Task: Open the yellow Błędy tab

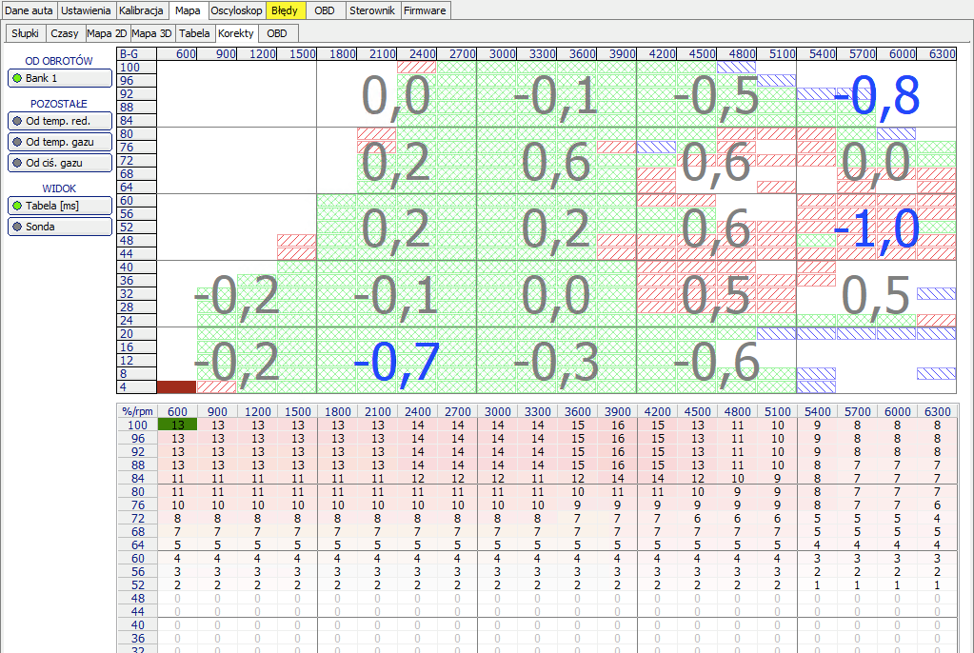Action: [x=285, y=10]
